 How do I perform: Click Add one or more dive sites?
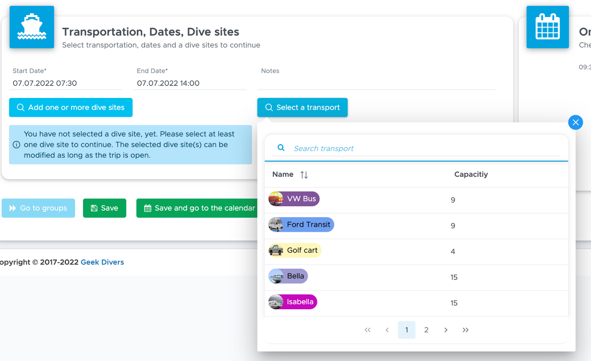tap(71, 108)
